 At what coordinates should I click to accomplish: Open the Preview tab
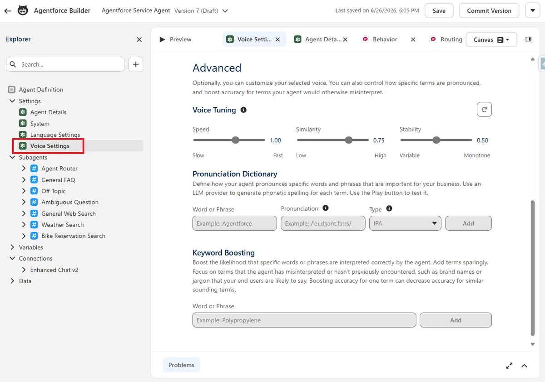(175, 39)
